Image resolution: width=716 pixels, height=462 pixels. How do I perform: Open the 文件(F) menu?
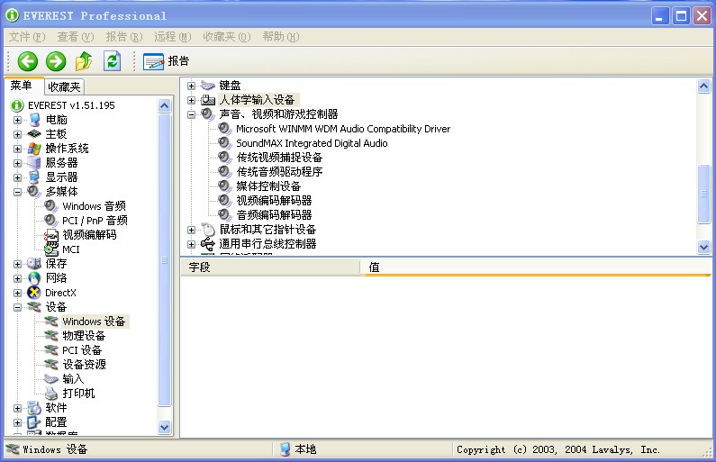[27, 37]
